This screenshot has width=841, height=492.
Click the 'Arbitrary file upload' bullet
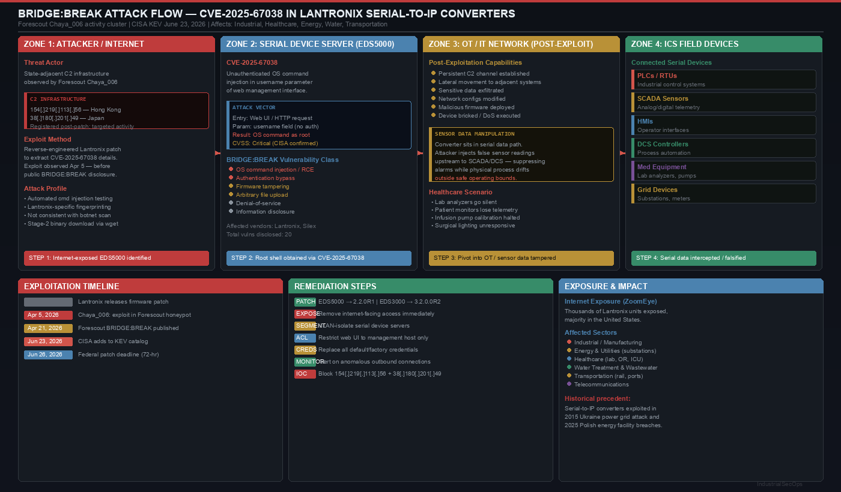258,195
